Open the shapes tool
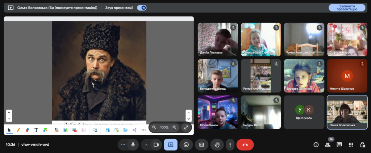Image resolution: width=371 pixels, height=153 pixels. pyautogui.click(x=45, y=130)
